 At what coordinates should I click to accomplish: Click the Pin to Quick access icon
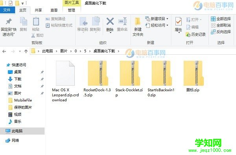tap(9, 22)
